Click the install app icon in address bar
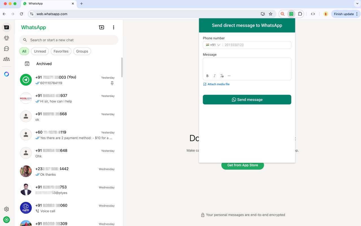This screenshot has width=361, height=226. 263,14
